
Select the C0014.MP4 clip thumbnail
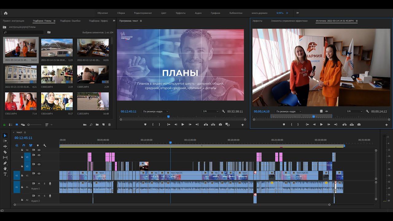click(57, 101)
